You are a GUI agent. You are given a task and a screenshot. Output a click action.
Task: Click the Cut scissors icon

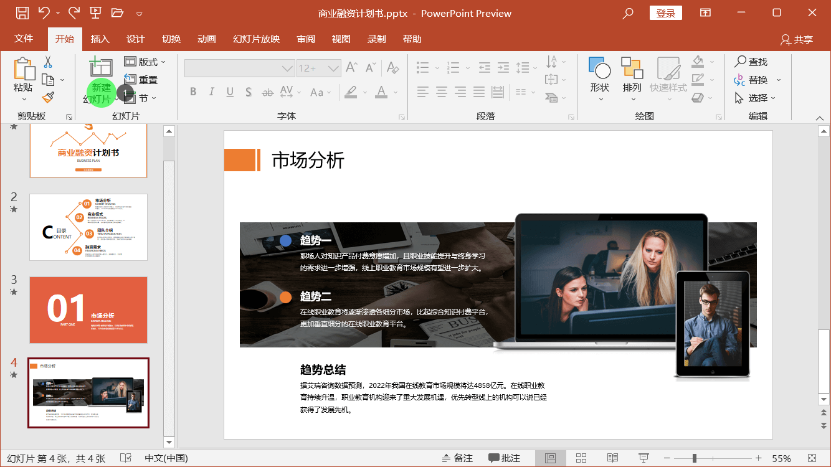click(48, 62)
